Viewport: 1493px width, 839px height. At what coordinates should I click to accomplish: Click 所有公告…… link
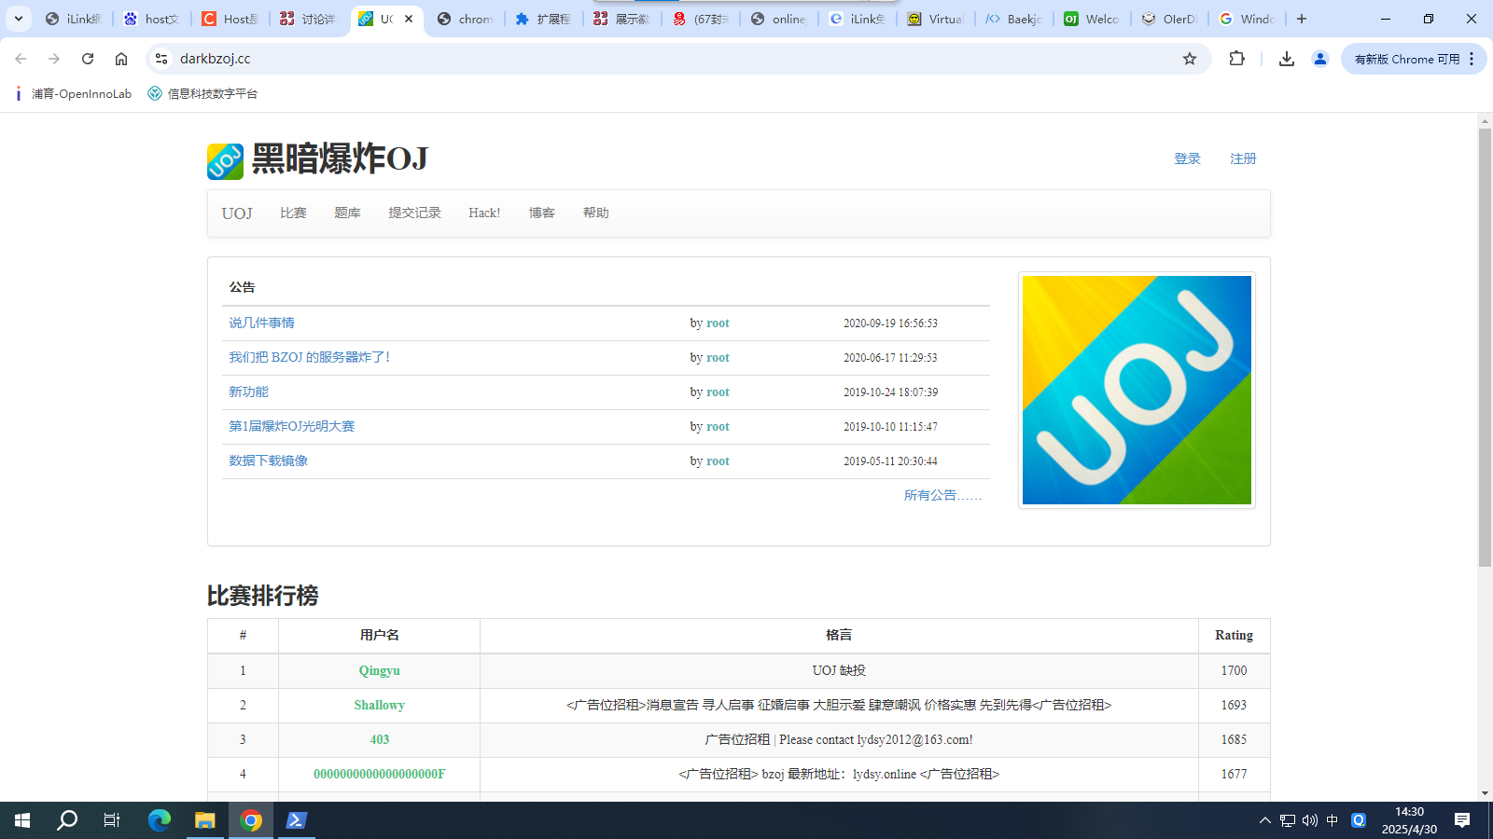coord(942,495)
